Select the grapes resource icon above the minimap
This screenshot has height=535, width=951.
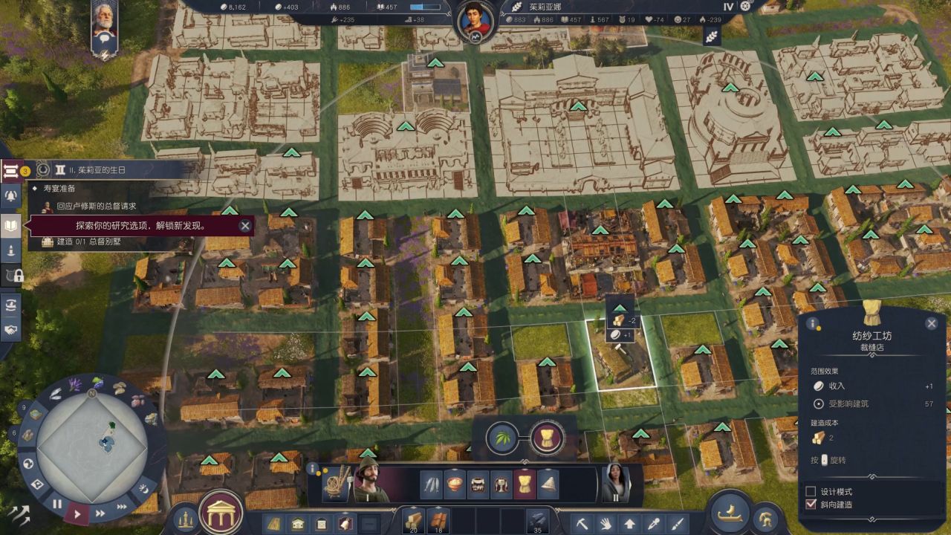[x=97, y=383]
